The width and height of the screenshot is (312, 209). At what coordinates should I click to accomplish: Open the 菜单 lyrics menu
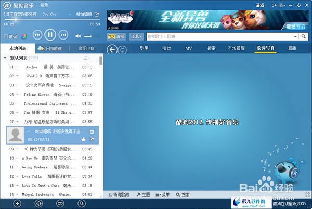pyautogui.click(x=163, y=194)
